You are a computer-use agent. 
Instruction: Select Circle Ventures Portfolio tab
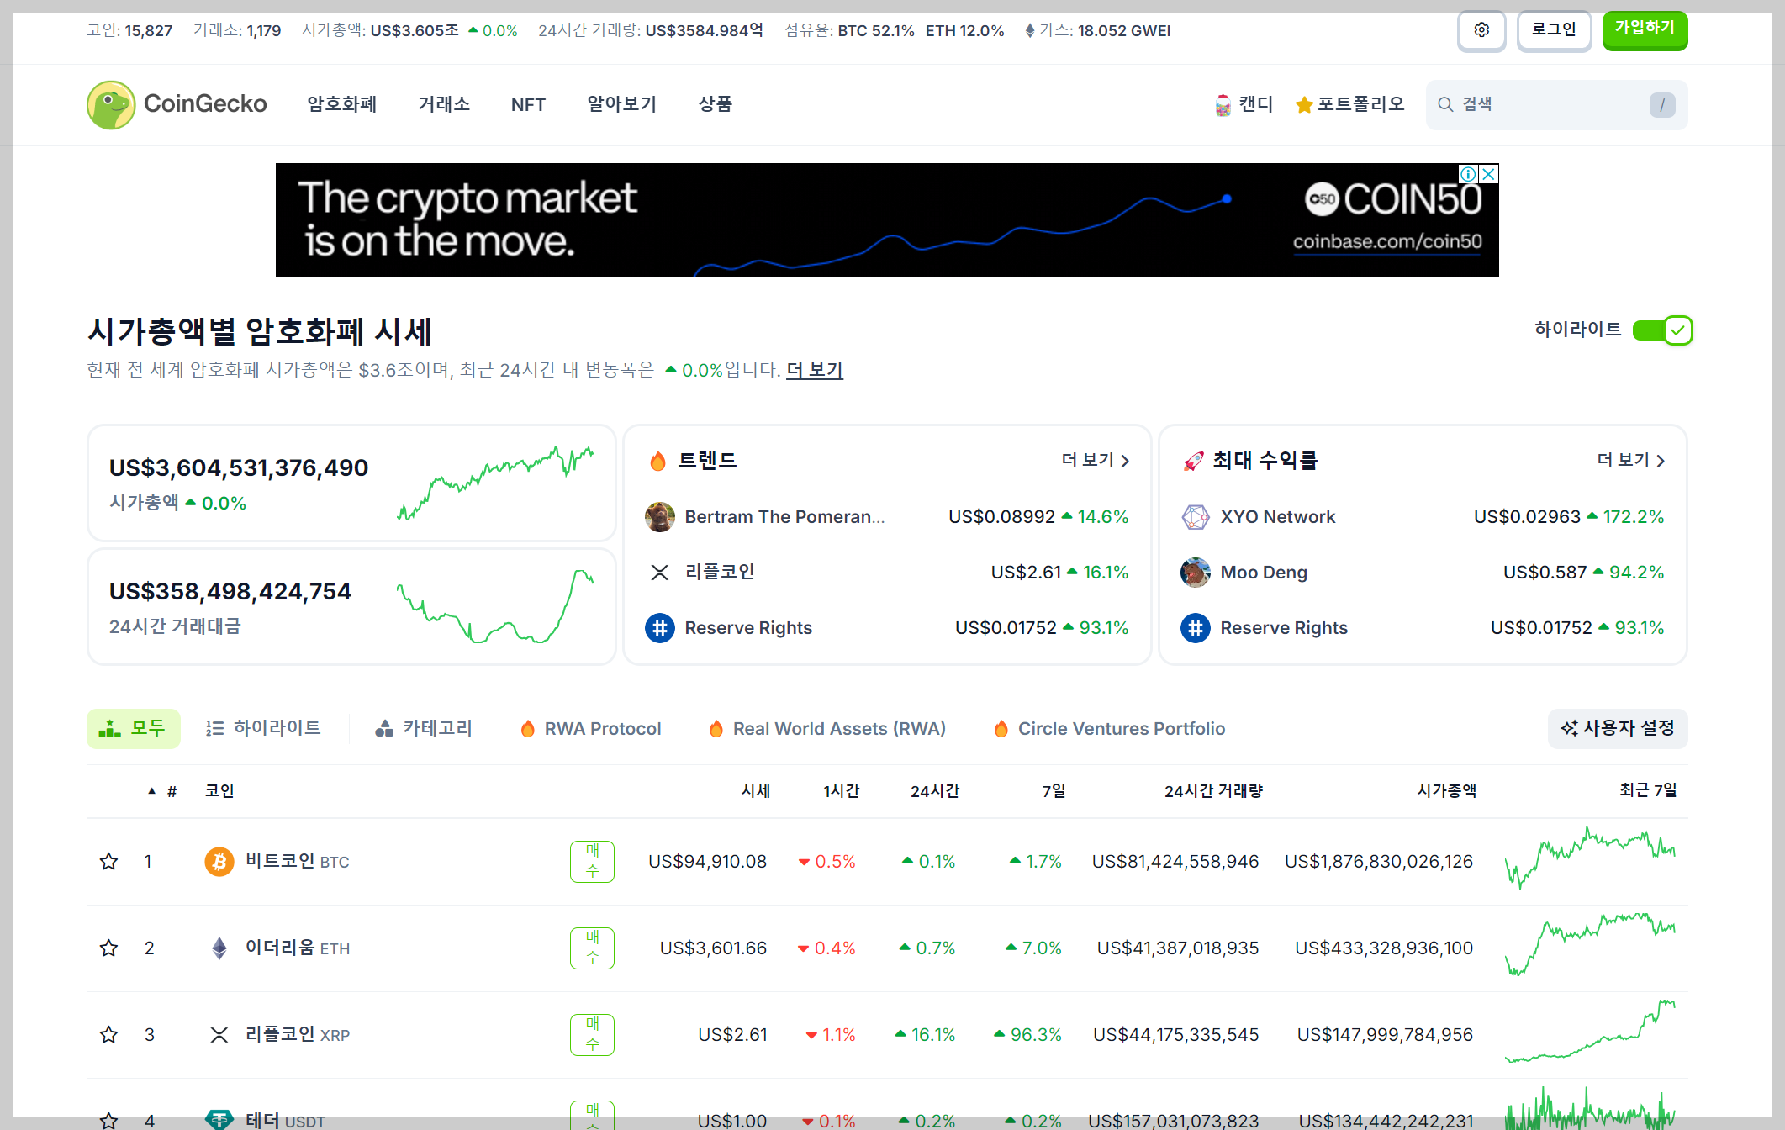coord(1109,729)
